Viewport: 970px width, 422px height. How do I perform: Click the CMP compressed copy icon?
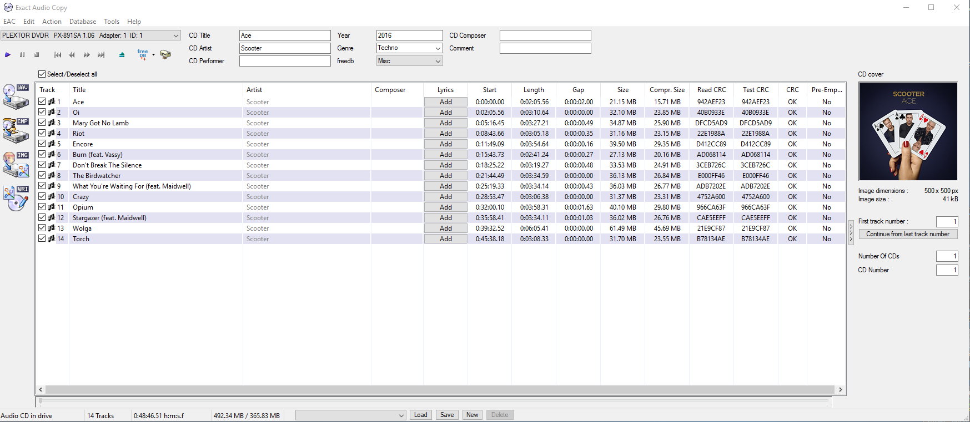(16, 130)
